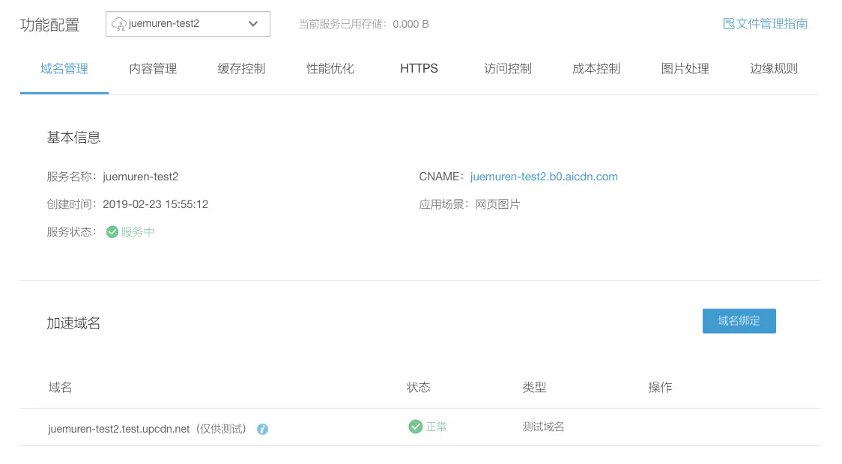
Task: Switch to the 成本控制 tab
Action: [x=596, y=69]
